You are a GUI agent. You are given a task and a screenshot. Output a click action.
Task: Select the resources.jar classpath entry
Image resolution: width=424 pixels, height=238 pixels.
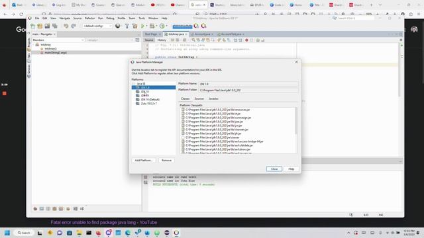click(x=218, y=110)
